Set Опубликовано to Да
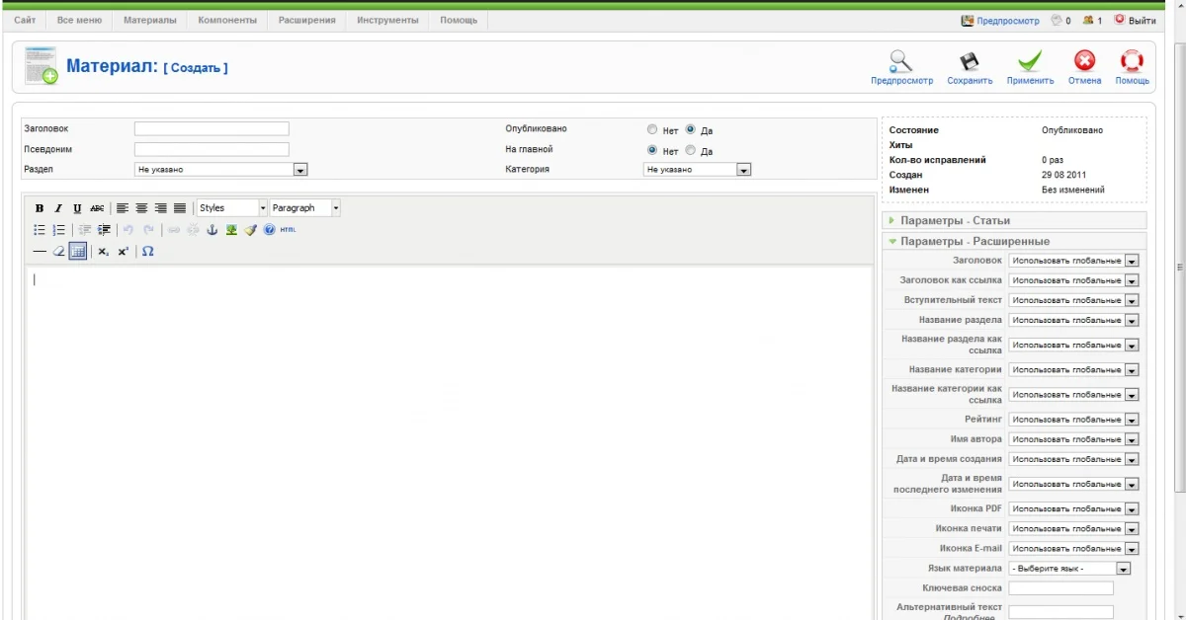The image size is (1186, 620). click(x=691, y=129)
